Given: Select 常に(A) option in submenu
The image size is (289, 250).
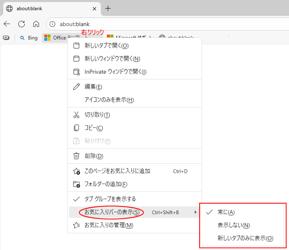Looking at the screenshot, I should [x=226, y=212].
